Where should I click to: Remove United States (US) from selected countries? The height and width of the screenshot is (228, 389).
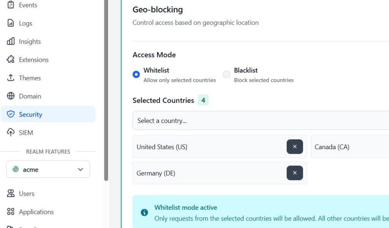click(295, 147)
